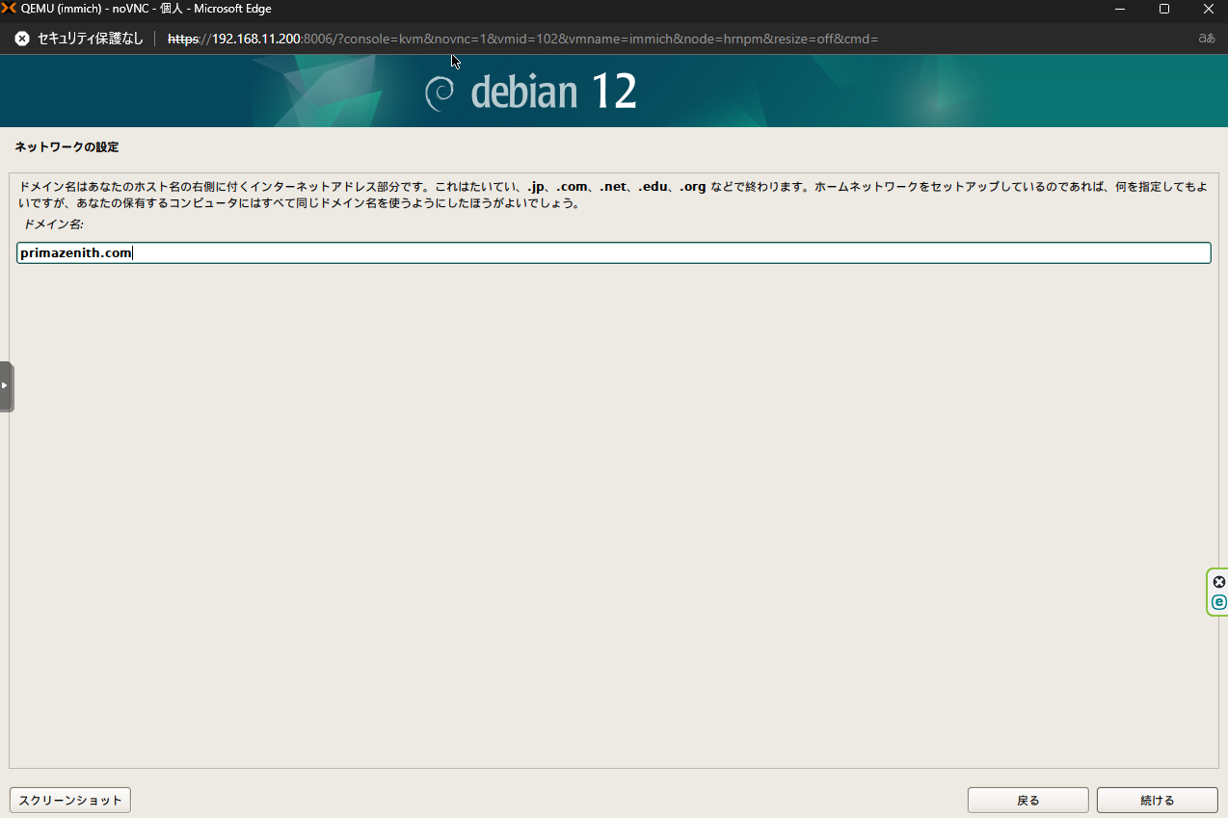Click the debian 12 banner text
1228x818 pixels.
click(553, 92)
